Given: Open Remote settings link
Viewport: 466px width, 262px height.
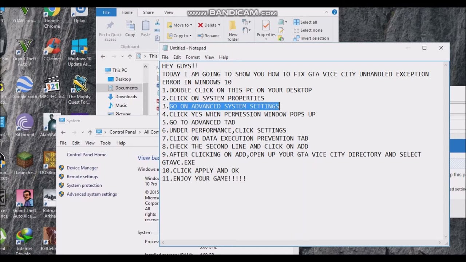Looking at the screenshot, I should pos(82,176).
